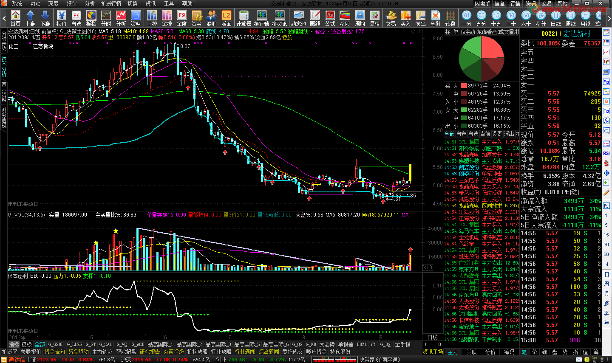
Task: Click the order-flow pie chart
Action: 481,59
